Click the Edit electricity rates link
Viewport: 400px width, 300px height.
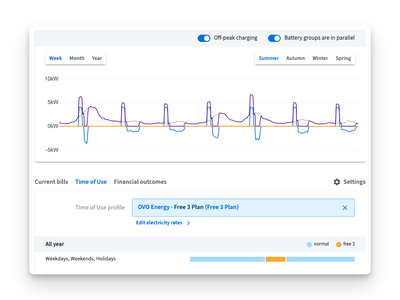click(x=159, y=223)
